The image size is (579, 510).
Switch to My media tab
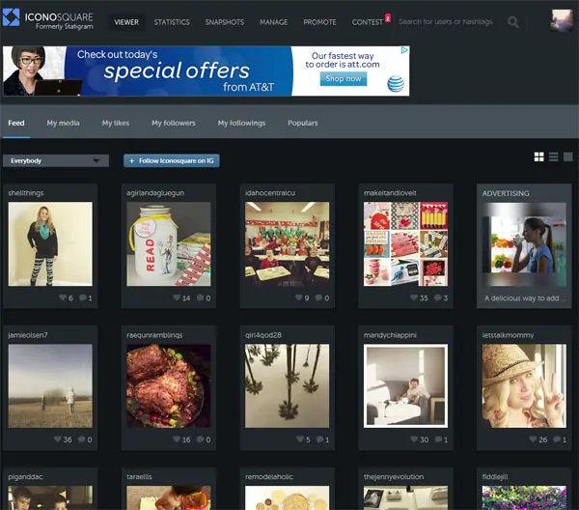(x=63, y=123)
